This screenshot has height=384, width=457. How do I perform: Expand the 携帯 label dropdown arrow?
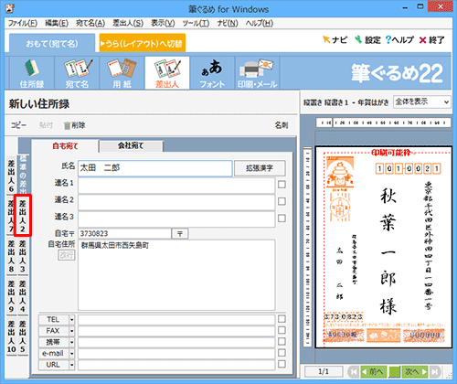pyautogui.click(x=71, y=342)
